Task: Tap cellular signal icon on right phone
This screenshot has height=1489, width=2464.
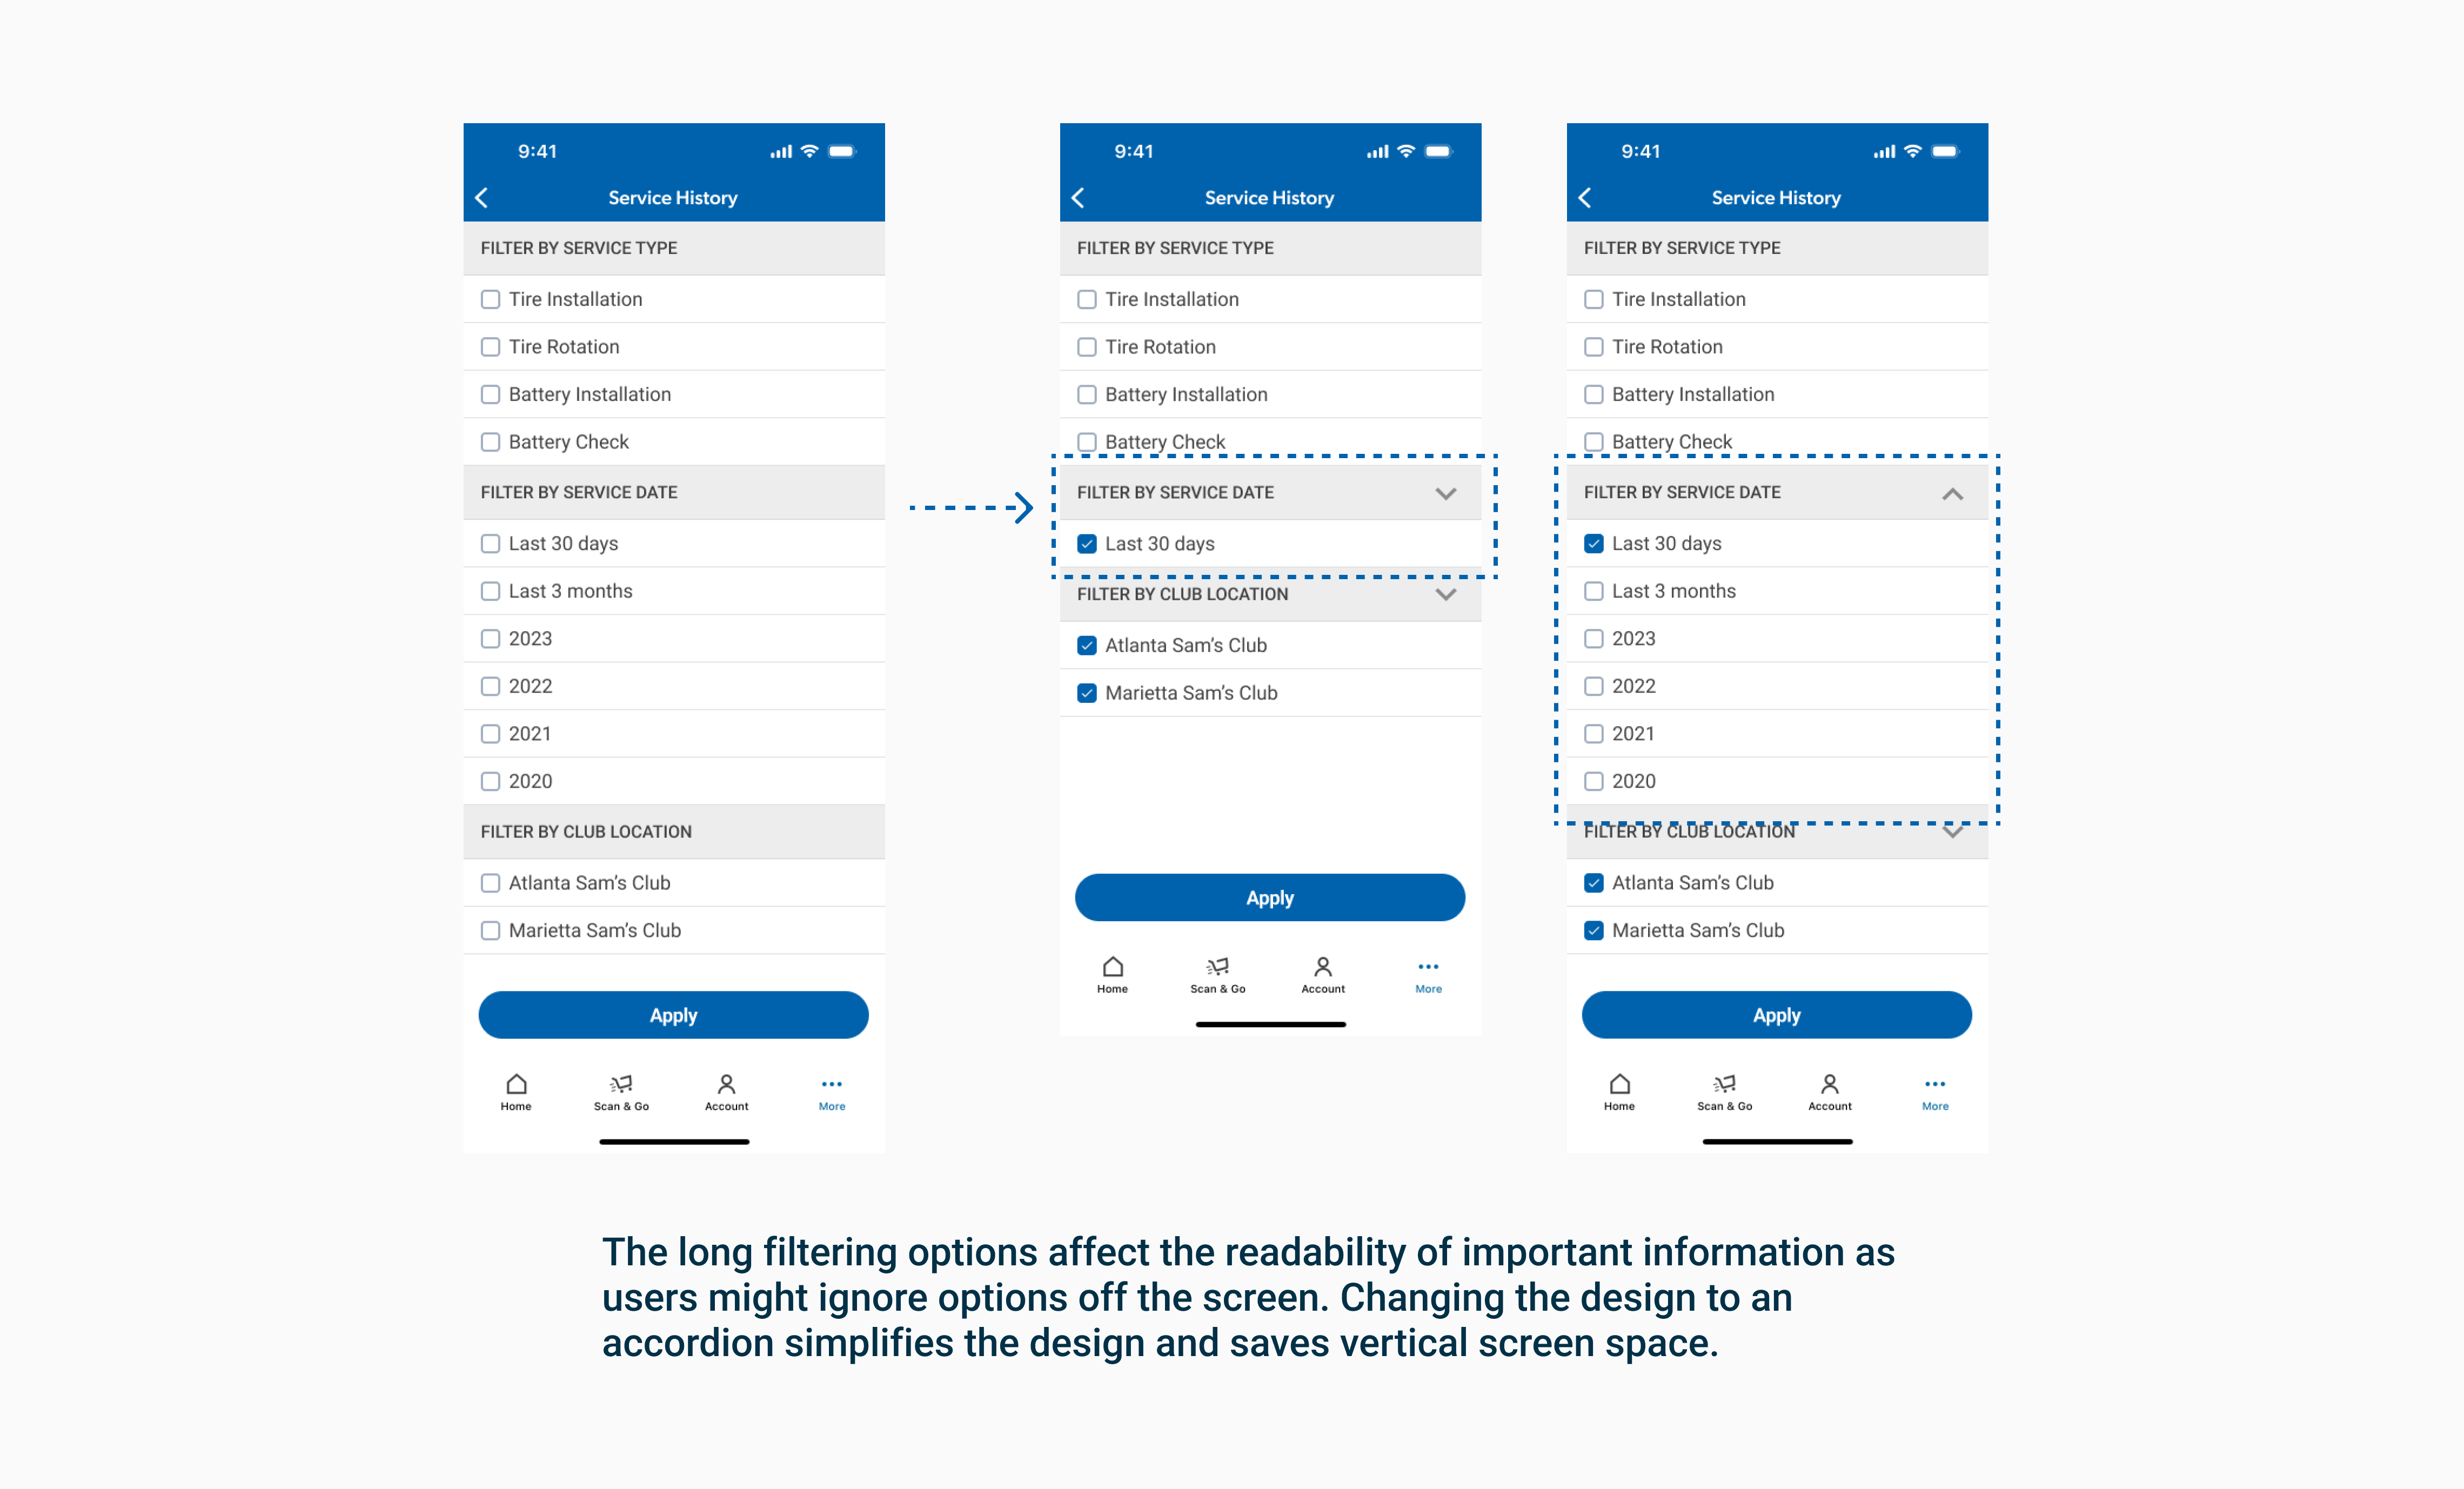Action: click(1884, 152)
